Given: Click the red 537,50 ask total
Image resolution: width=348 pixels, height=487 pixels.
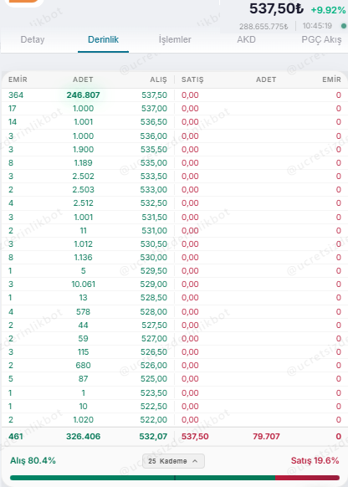Looking at the screenshot, I should pos(195,436).
